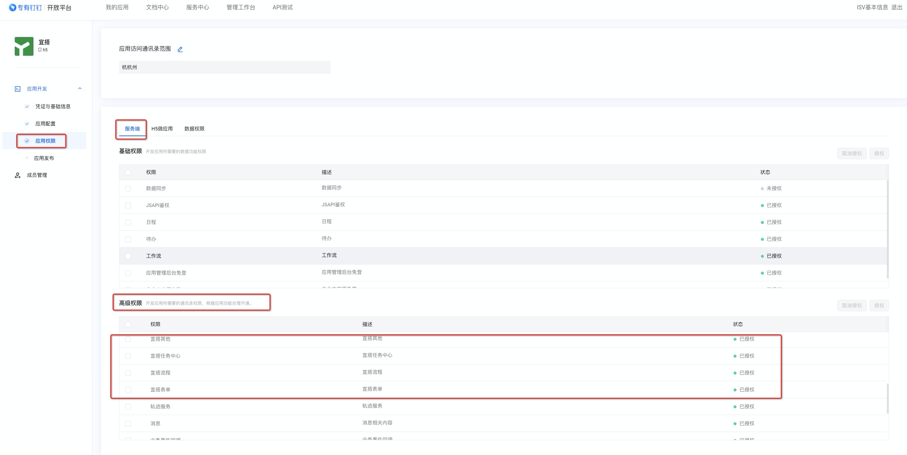
Task: Click the check icon beside 应用权限
Action: [x=27, y=141]
